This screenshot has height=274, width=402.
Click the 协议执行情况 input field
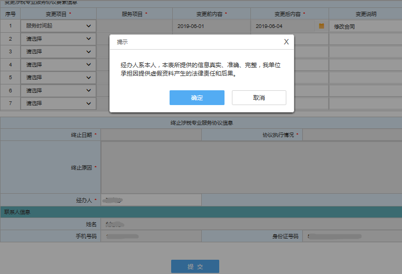352,135
